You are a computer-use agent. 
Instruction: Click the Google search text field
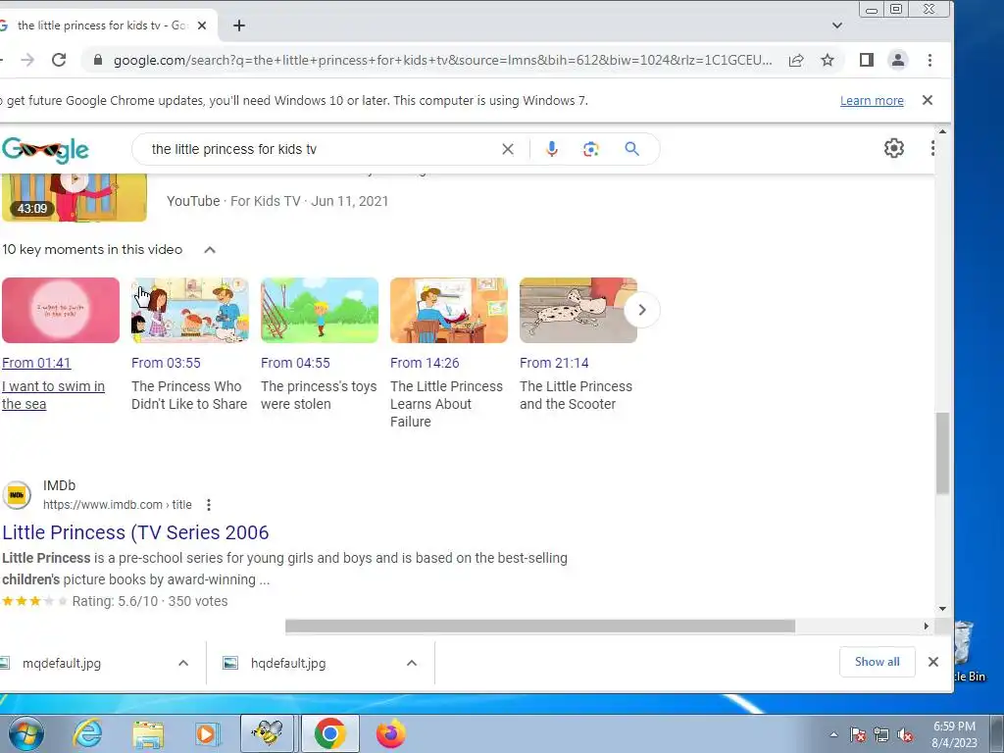click(321, 149)
